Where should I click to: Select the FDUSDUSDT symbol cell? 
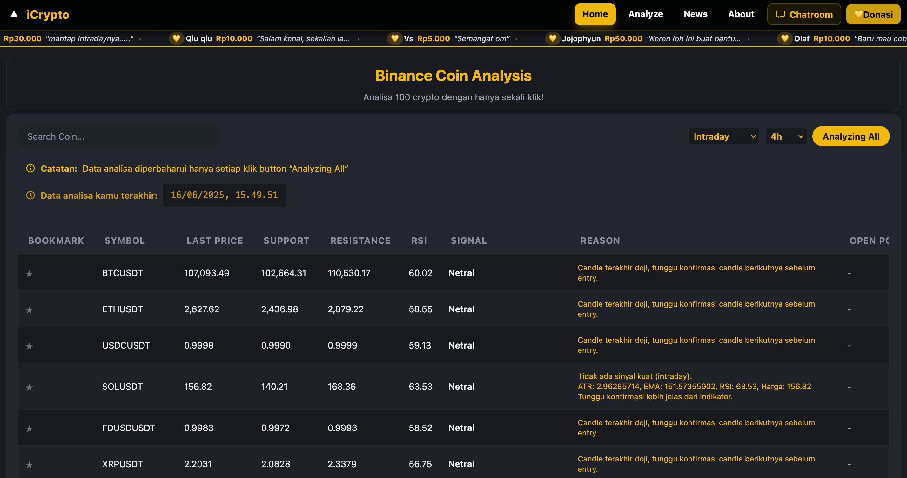pos(129,428)
